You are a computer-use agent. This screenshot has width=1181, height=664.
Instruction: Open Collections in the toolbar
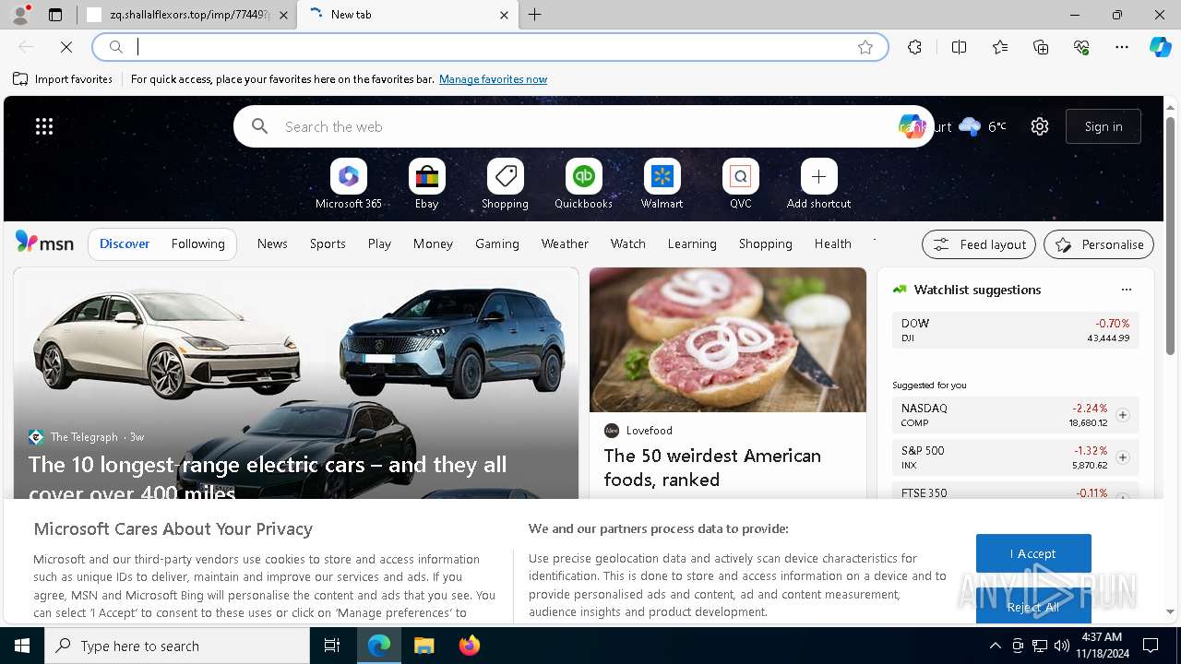pyautogui.click(x=1041, y=47)
